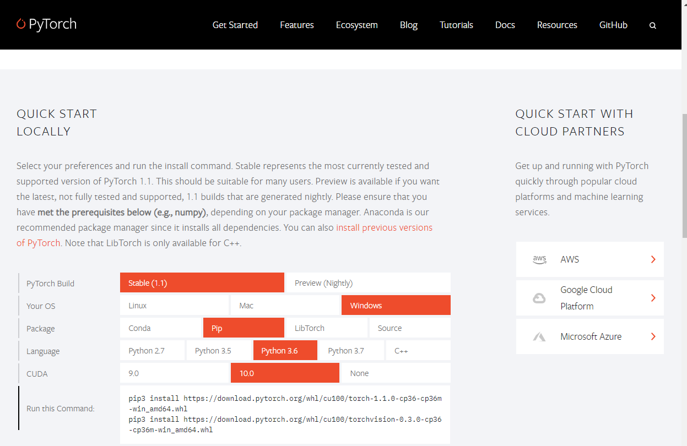
Task: Select Source package option
Action: pyautogui.click(x=410, y=328)
